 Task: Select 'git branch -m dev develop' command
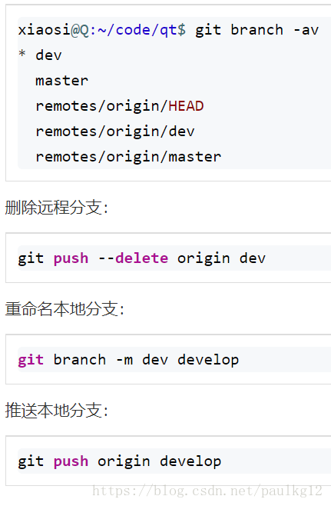[128, 360]
